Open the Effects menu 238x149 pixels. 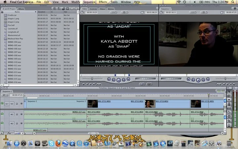[103, 2]
